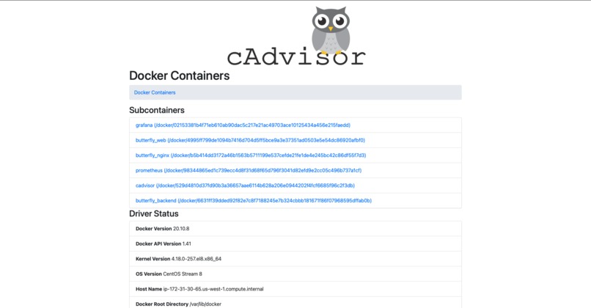Click the Driver Status section heading
The height and width of the screenshot is (308, 591).
tap(154, 213)
